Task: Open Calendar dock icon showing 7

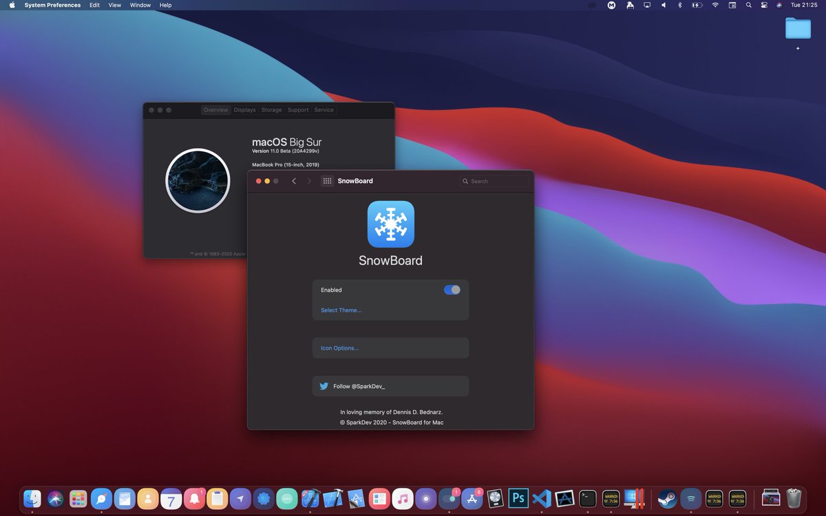Action: click(x=171, y=498)
